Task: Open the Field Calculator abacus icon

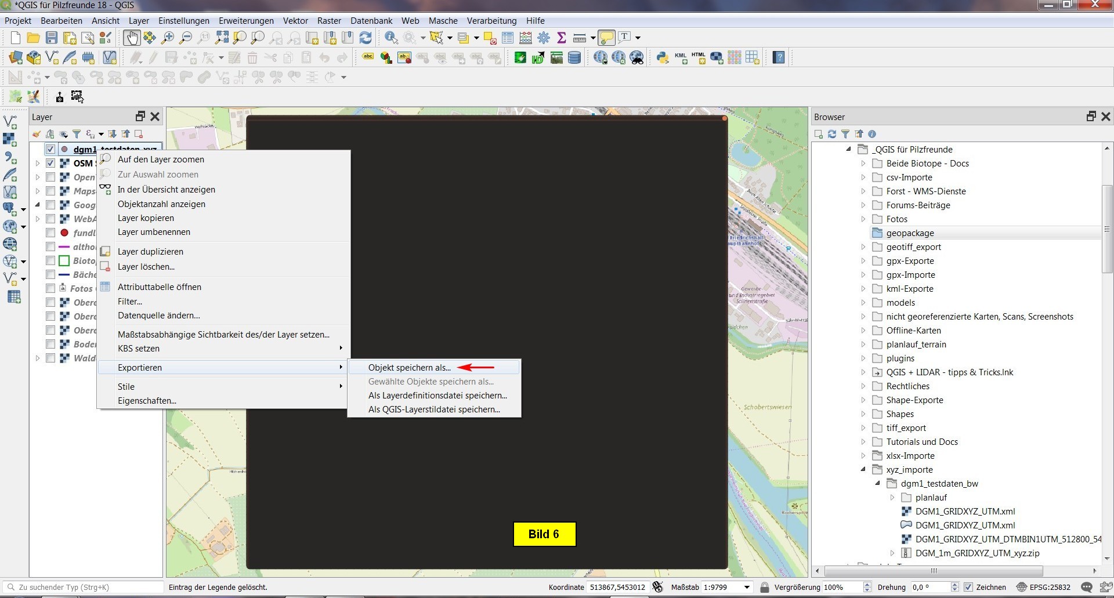Action: click(526, 38)
